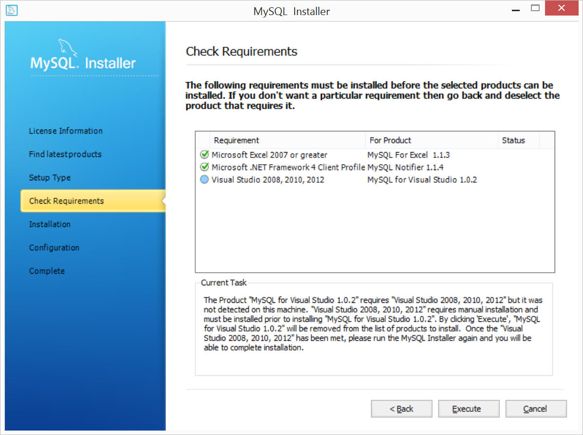Maximize the MySQL Installer window
Screen dimensions: 583x435
[535, 8]
